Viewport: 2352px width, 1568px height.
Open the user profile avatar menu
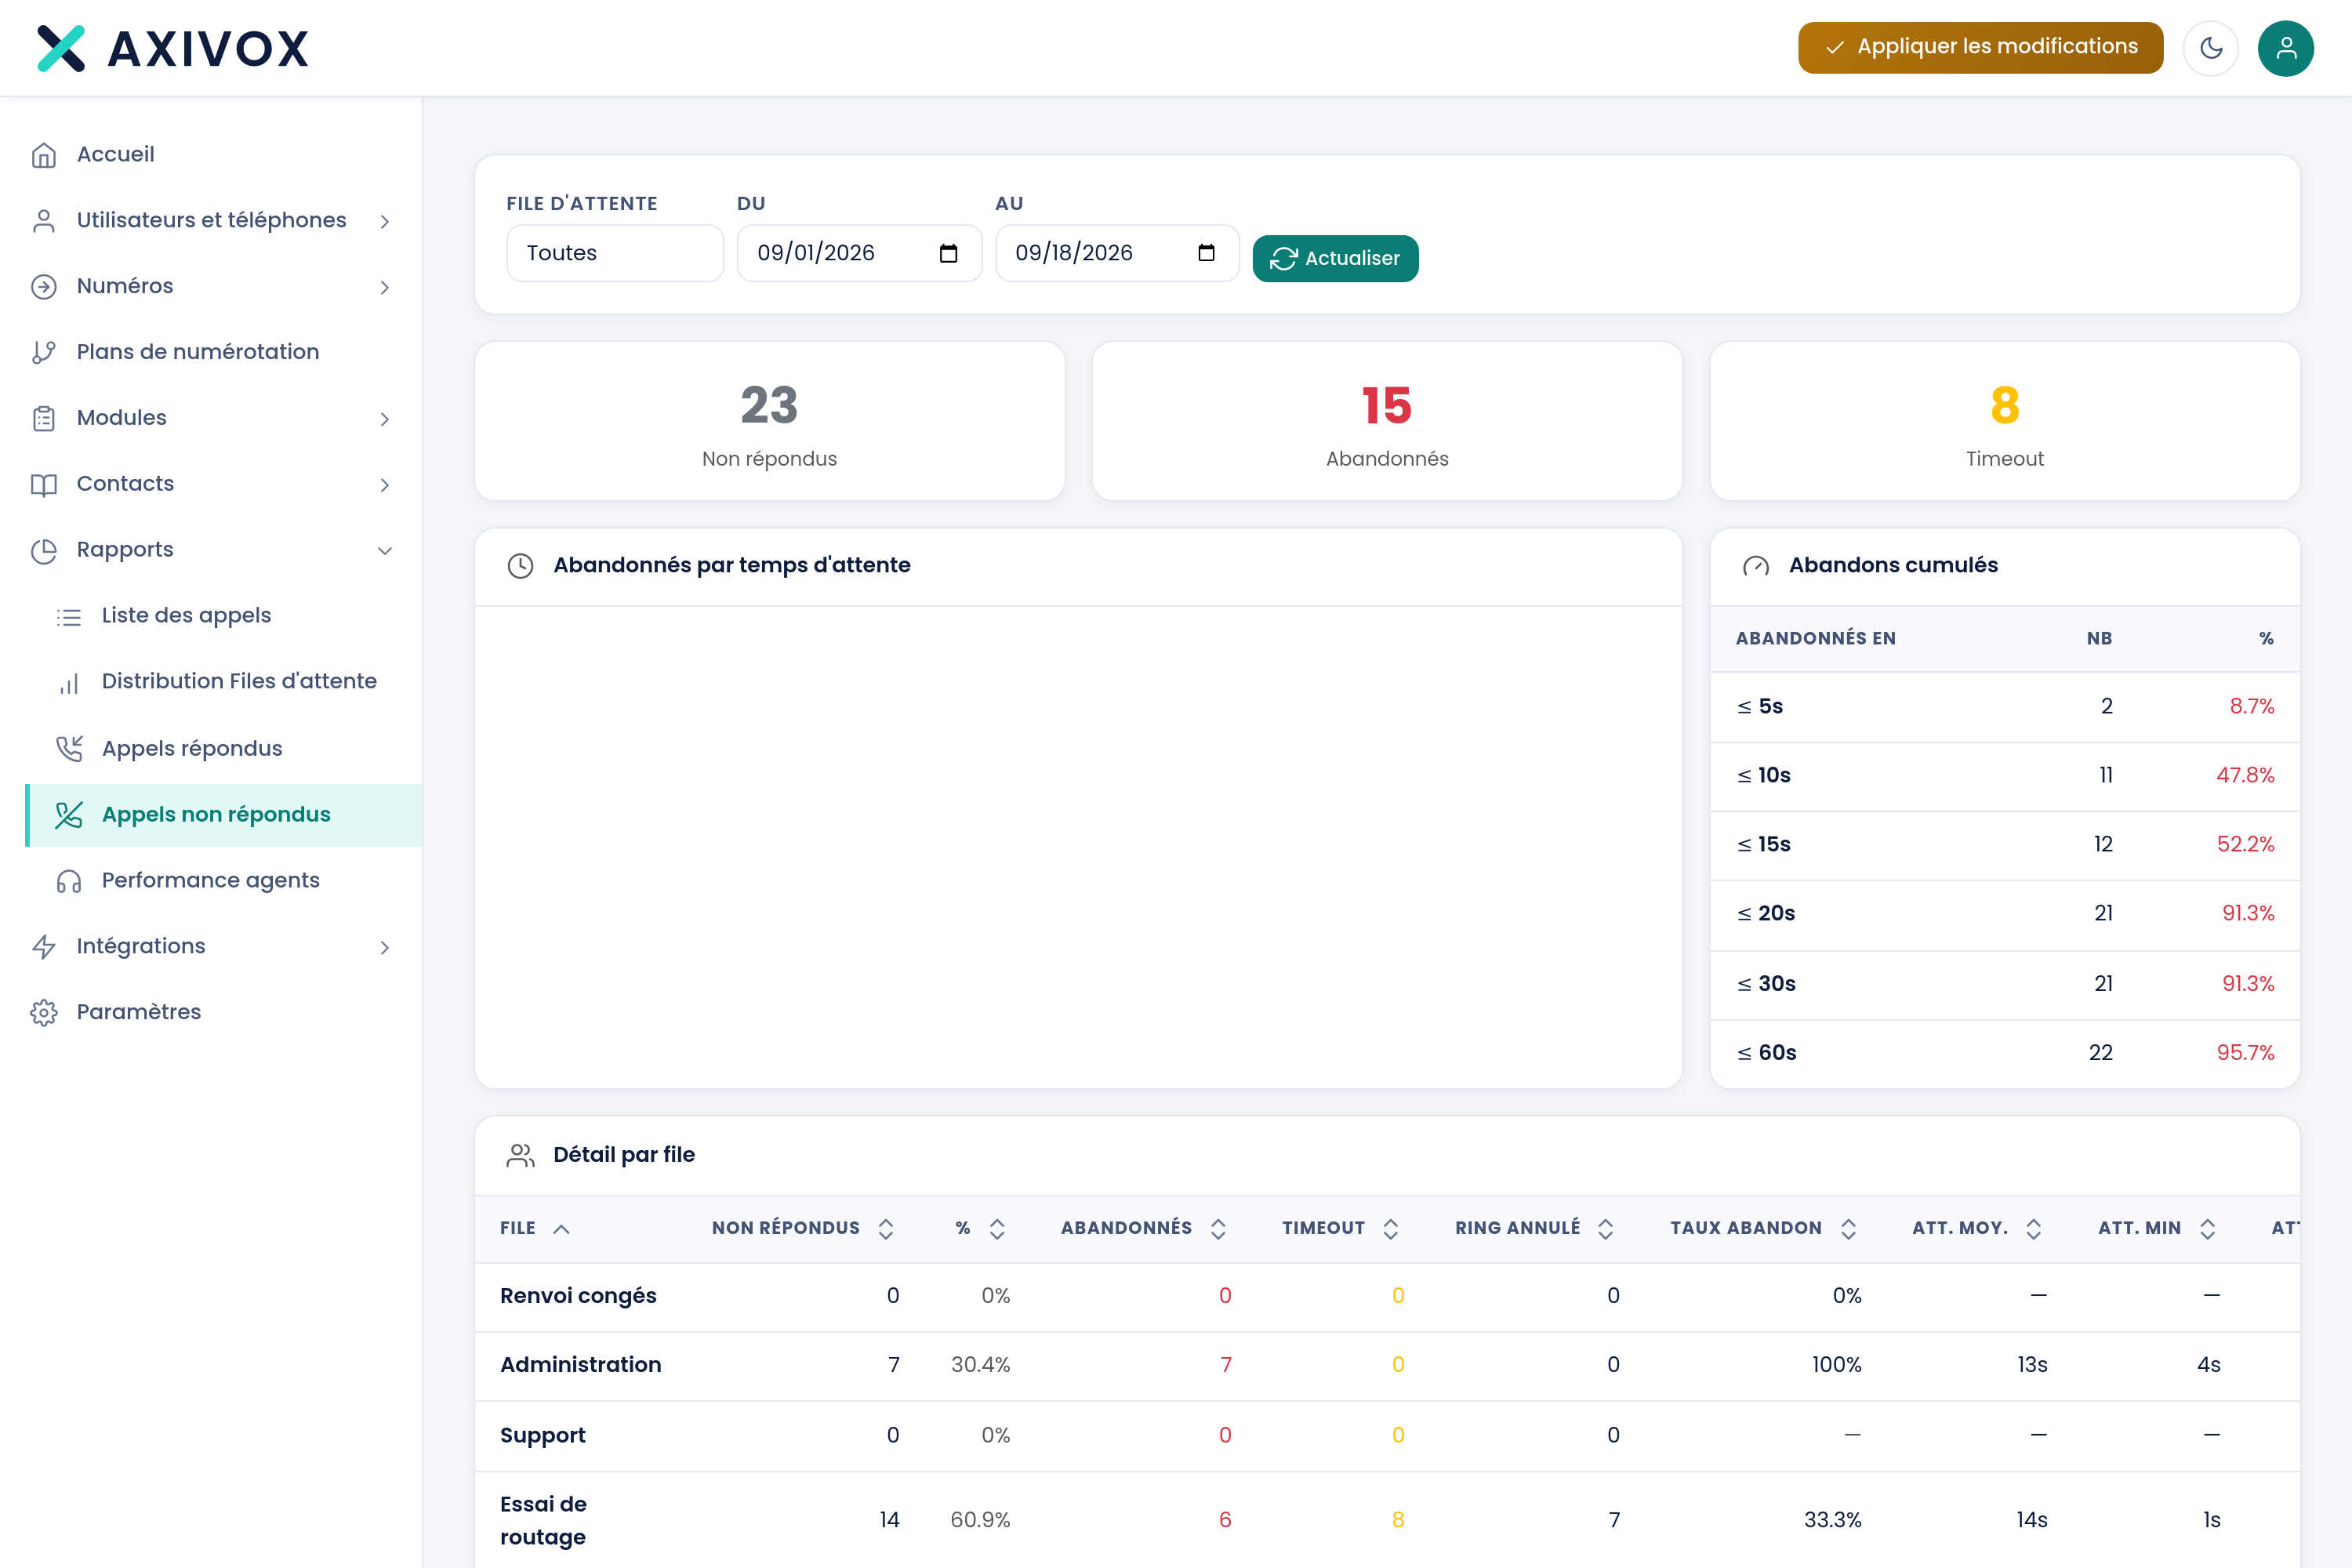click(2285, 48)
